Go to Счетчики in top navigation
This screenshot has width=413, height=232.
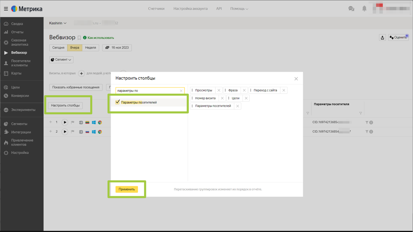pos(156,9)
